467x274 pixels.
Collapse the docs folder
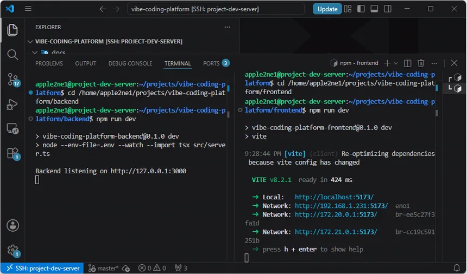point(35,53)
